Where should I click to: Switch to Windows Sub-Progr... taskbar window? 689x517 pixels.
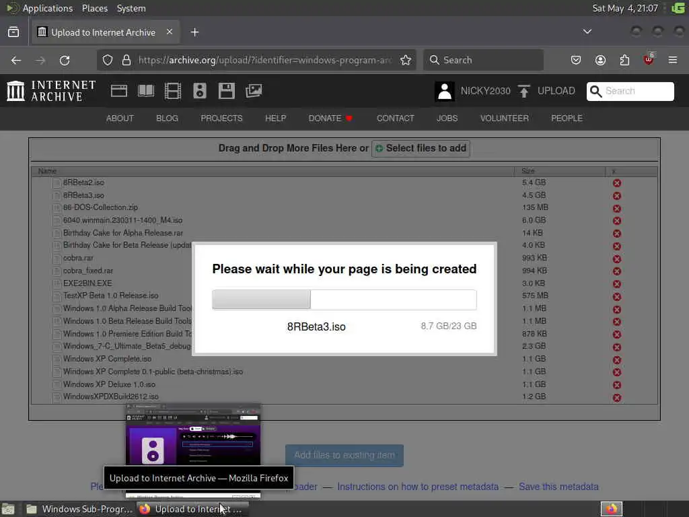click(x=79, y=509)
